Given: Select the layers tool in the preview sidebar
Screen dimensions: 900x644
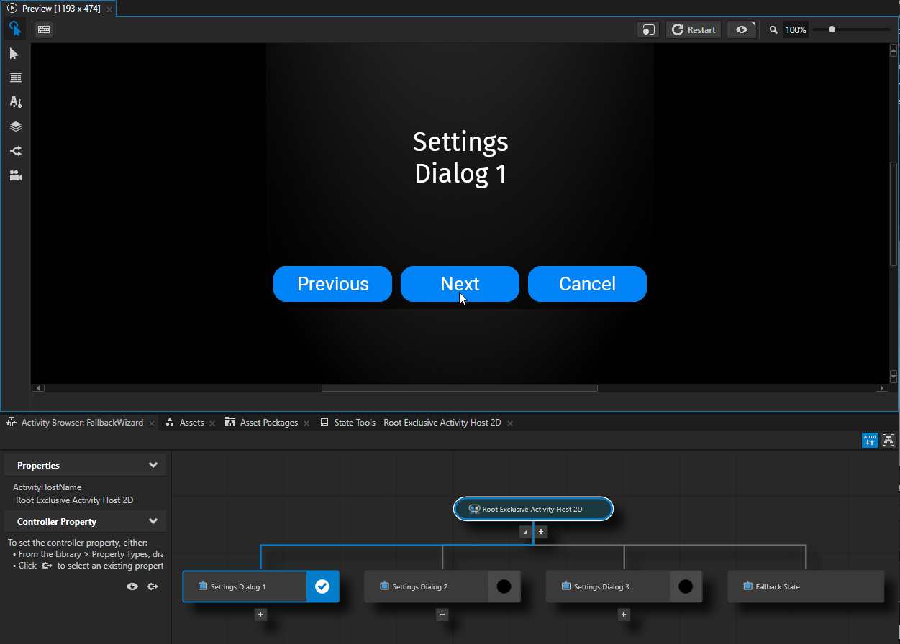Looking at the screenshot, I should [15, 126].
